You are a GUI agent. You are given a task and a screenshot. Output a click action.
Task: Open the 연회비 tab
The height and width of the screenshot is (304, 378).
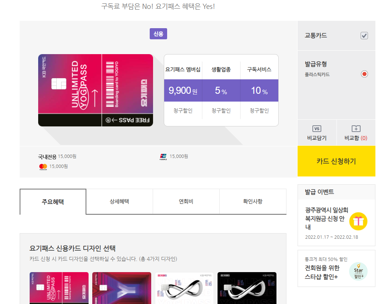click(x=186, y=201)
